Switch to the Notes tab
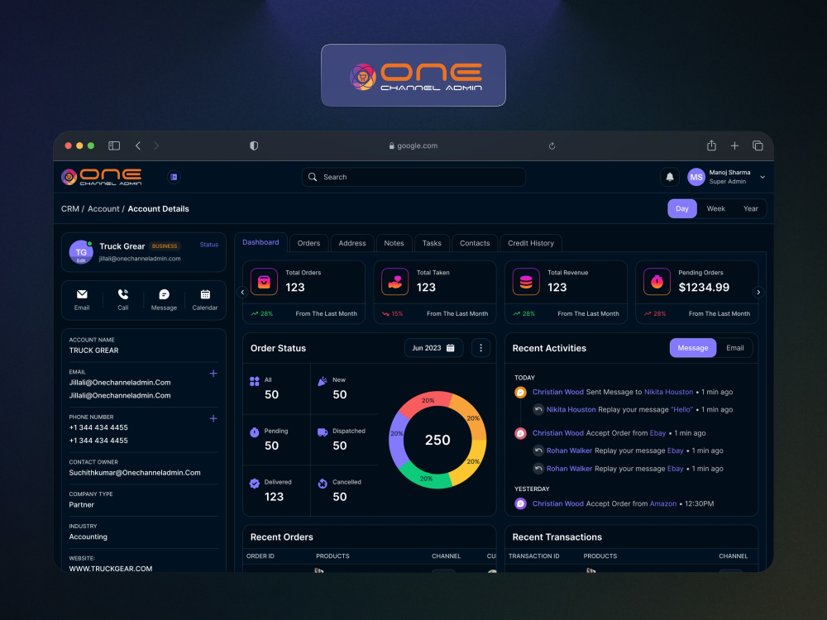Image resolution: width=827 pixels, height=620 pixels. coord(394,243)
